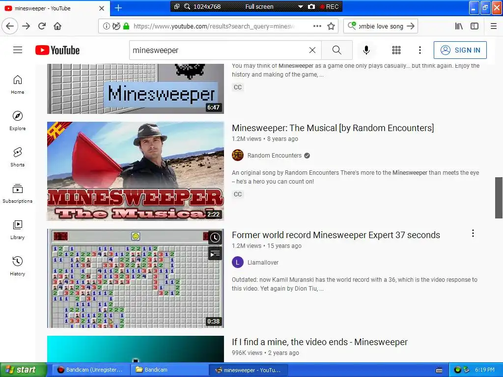Open If I find a mine video title

point(319,342)
